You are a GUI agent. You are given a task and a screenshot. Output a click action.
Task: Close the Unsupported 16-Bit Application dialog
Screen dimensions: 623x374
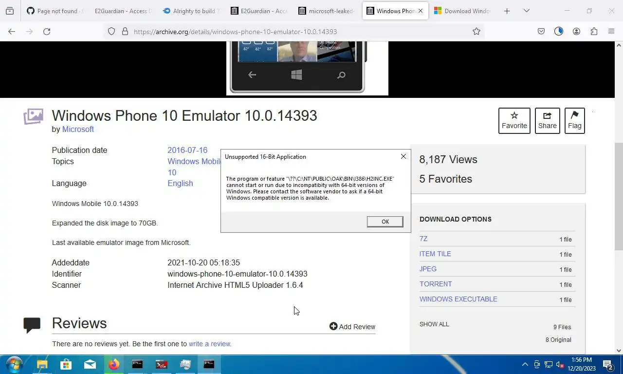coord(403,156)
